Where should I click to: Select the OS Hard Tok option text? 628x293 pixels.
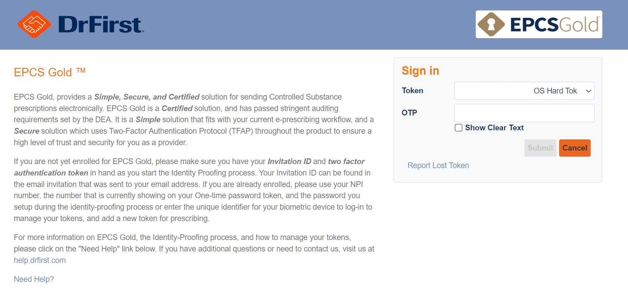pyautogui.click(x=555, y=91)
